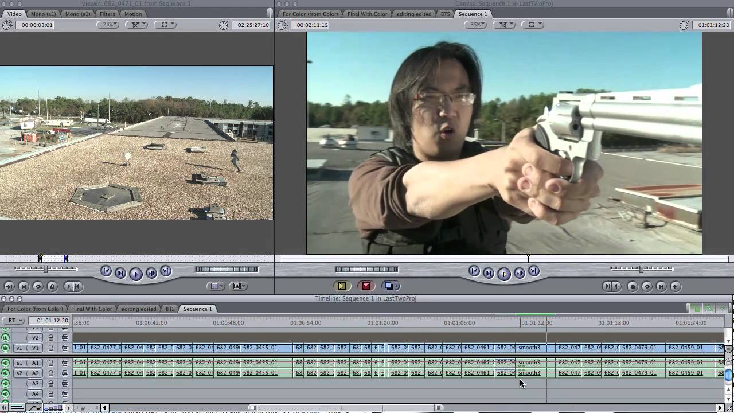Click Overwrite edit red button in Canvas
Viewport: 734px width, 413px height.
click(x=366, y=286)
